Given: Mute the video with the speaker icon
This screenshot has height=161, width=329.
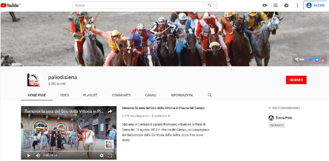Looking at the screenshot, I should (x=38, y=156).
